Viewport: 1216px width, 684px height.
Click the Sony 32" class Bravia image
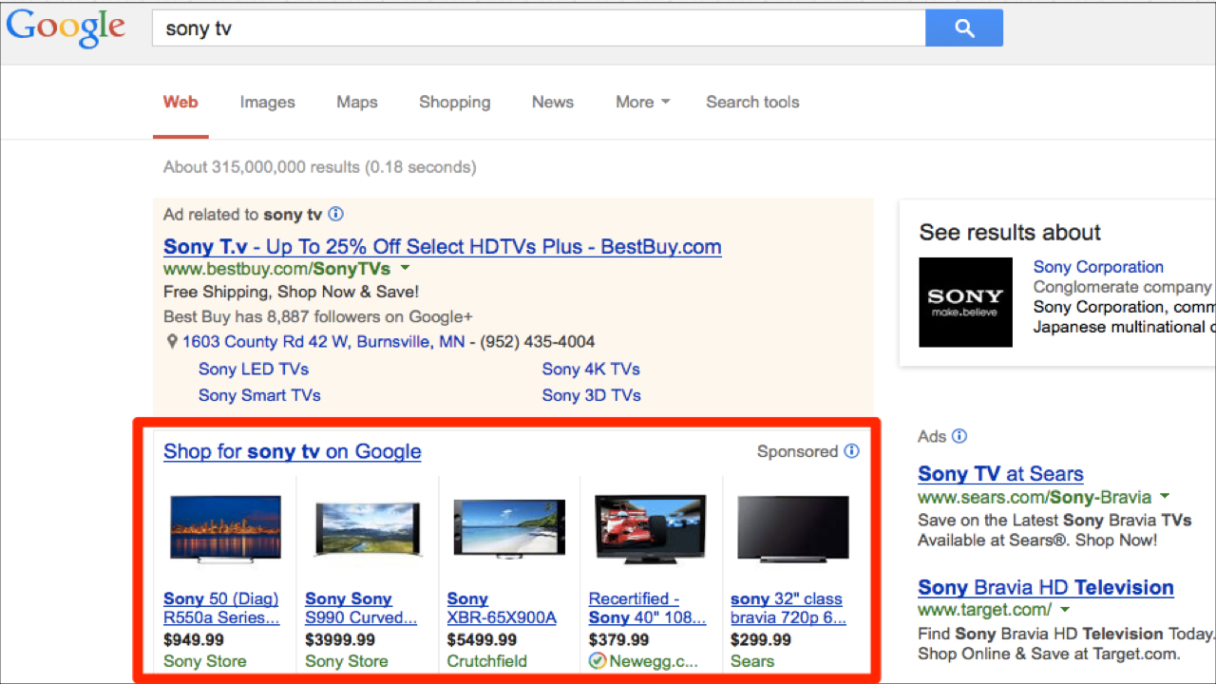coord(792,529)
